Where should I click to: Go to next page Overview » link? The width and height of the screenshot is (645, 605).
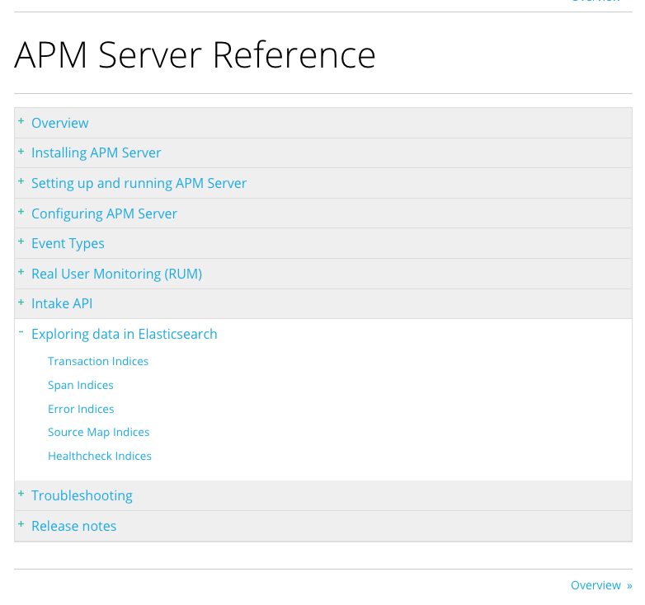(601, 585)
